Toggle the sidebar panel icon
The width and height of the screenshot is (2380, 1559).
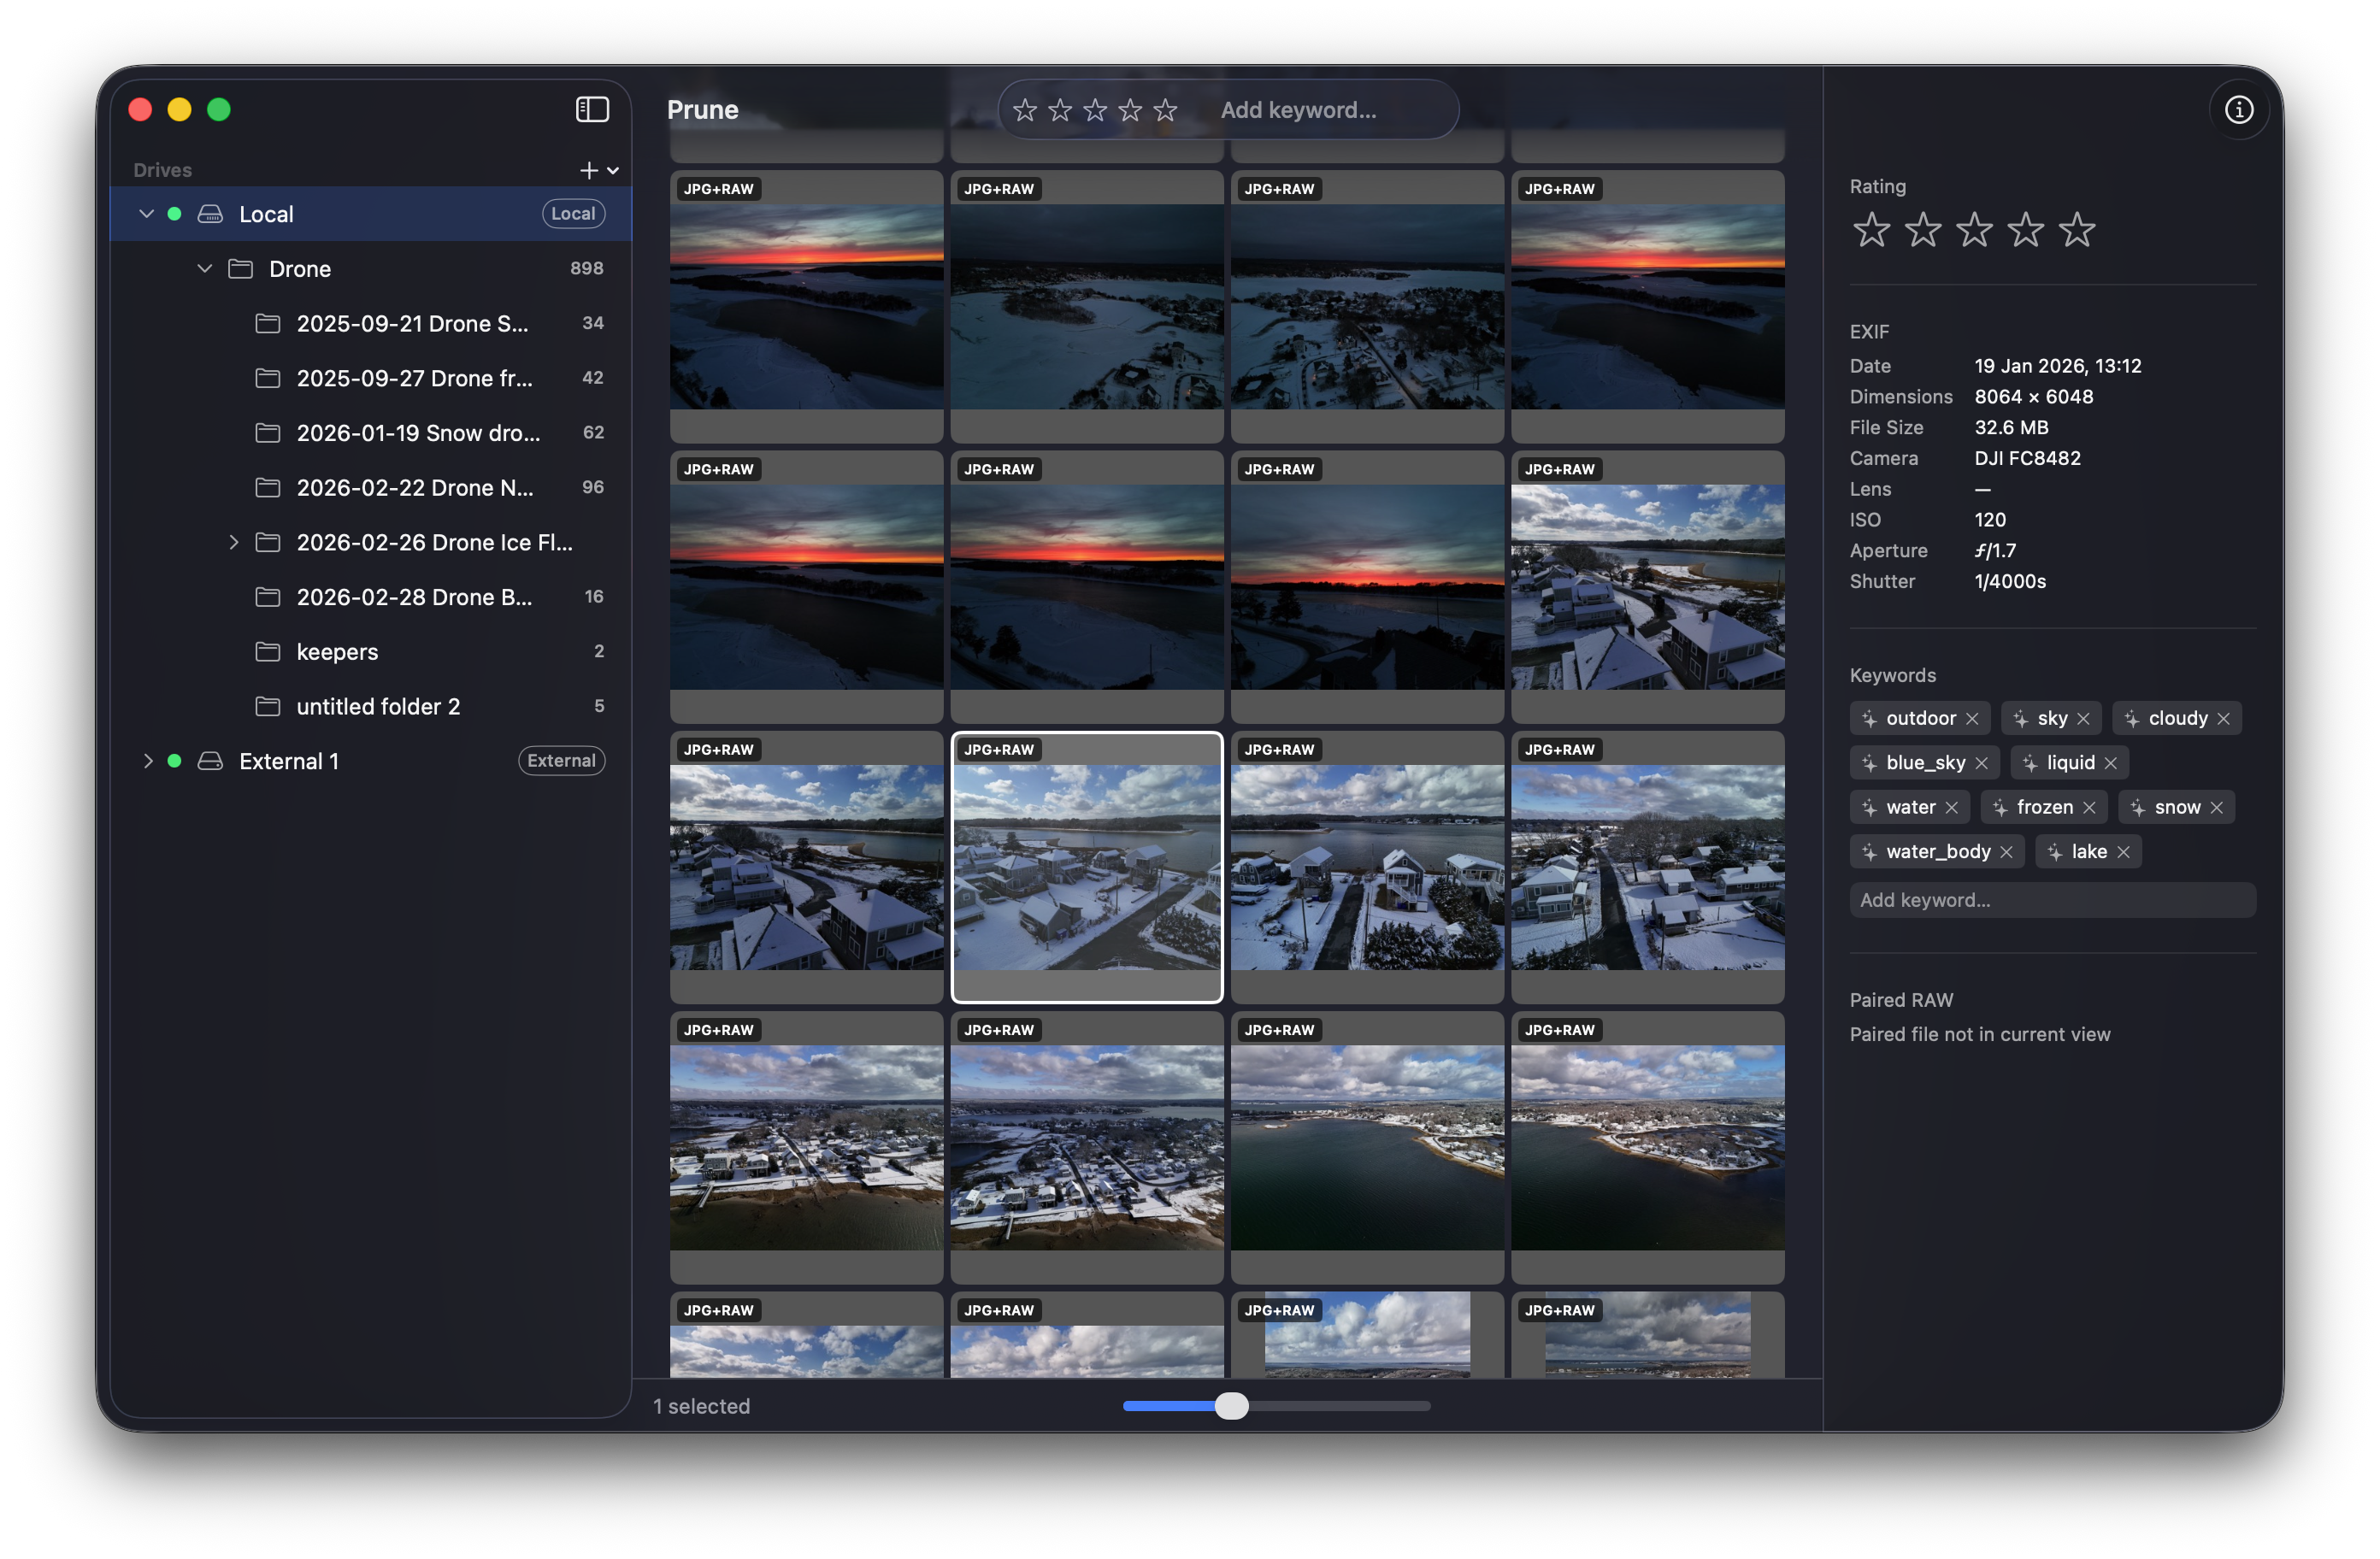[592, 109]
